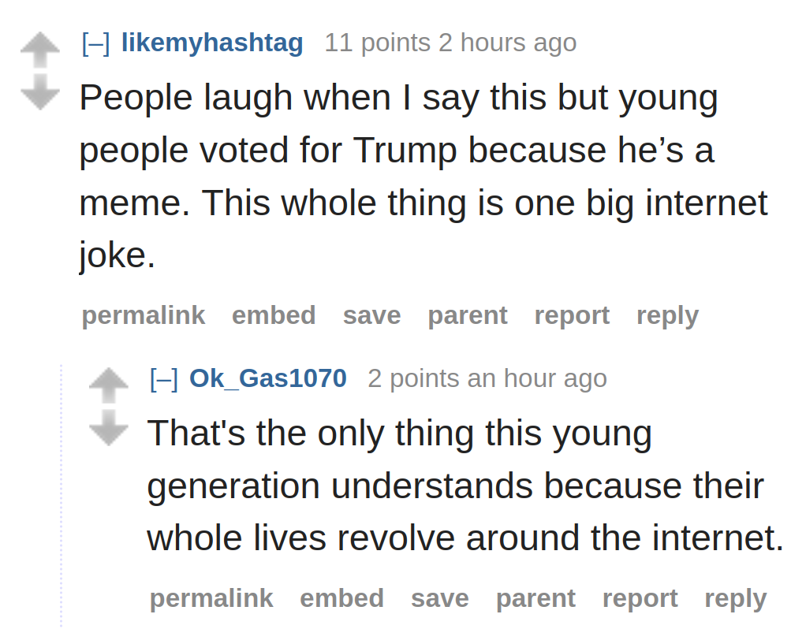Open the likemyhashtag user profile
The image size is (806, 629).
[x=212, y=43]
